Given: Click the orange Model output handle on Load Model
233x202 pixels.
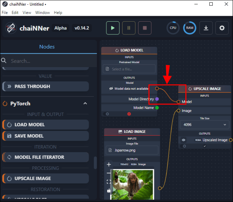Looking at the screenshot, I should coord(157,89).
